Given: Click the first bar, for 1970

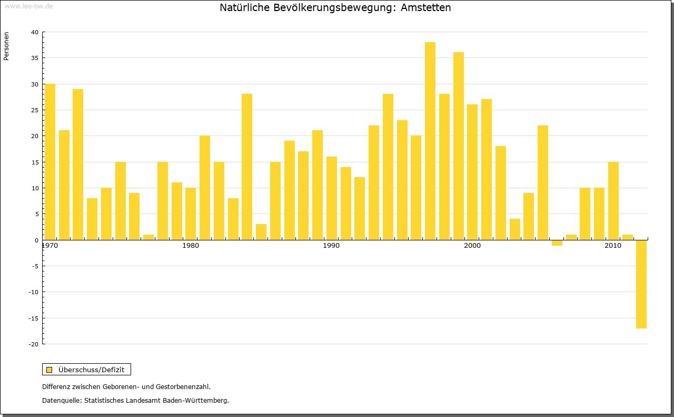Looking at the screenshot, I should 50,162.
